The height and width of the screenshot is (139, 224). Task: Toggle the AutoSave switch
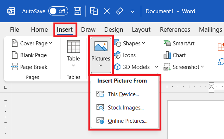pyautogui.click(x=58, y=11)
